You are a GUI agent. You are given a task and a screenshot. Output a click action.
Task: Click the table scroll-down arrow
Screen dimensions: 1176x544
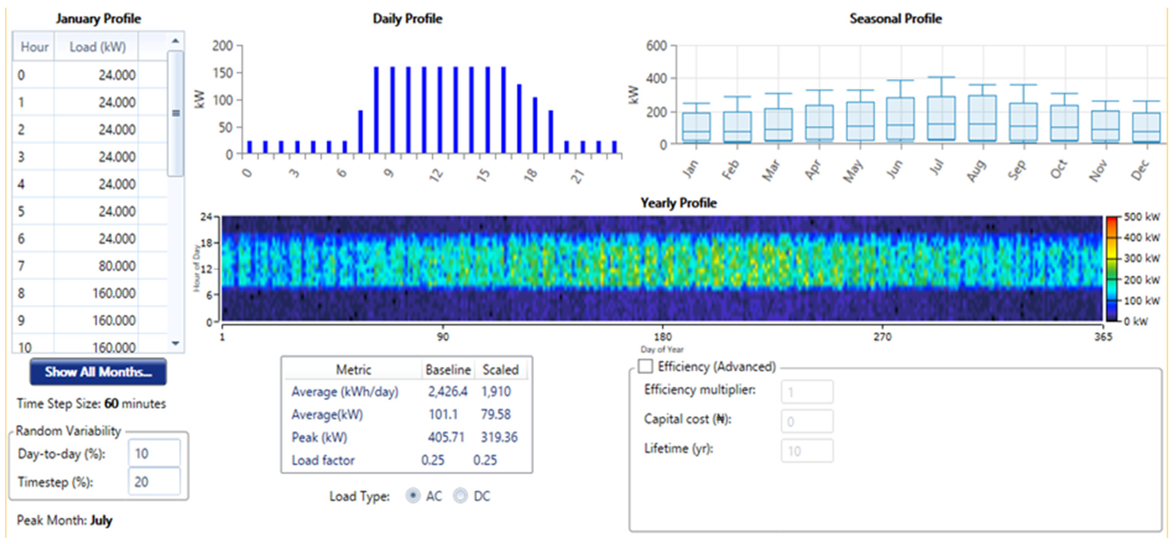[x=175, y=344]
